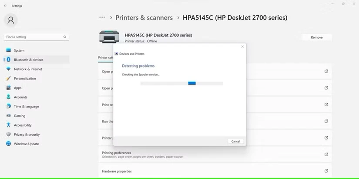Click the Accounts label in sidebar
This screenshot has height=179, width=359.
click(x=20, y=97)
